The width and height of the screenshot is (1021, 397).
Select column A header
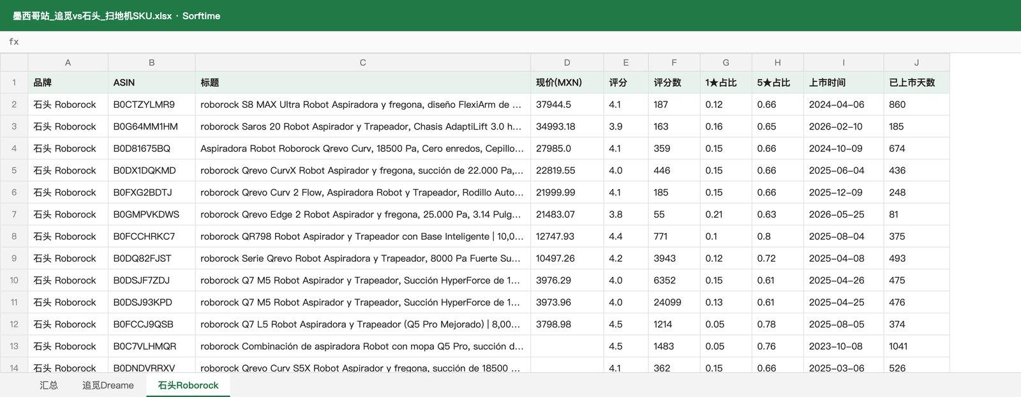click(x=68, y=63)
